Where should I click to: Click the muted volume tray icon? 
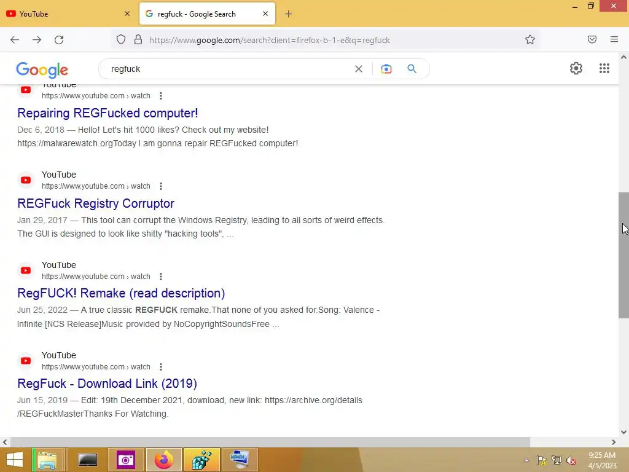pos(571,460)
